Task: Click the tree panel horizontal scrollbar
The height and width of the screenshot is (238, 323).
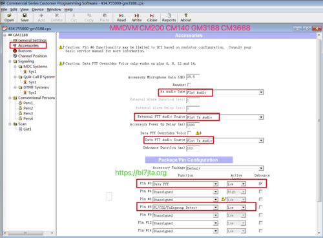Action: (28, 233)
